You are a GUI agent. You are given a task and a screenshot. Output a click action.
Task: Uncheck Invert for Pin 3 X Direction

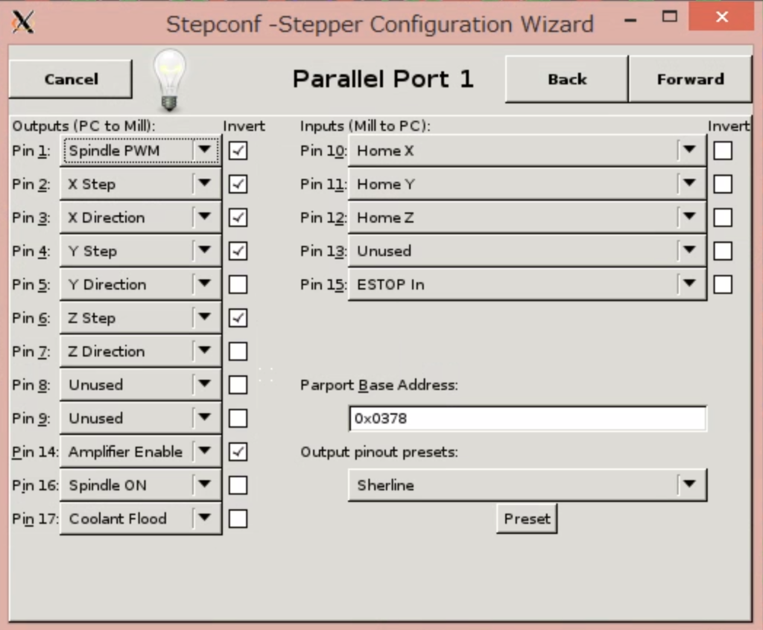(238, 217)
